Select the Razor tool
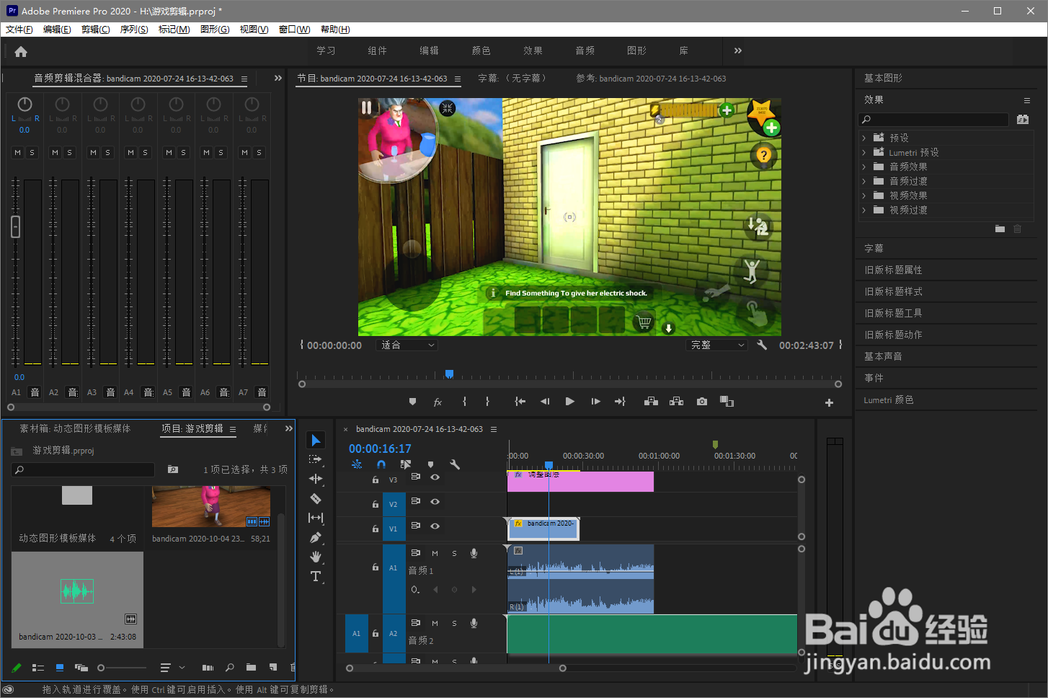1048x698 pixels. tap(316, 498)
